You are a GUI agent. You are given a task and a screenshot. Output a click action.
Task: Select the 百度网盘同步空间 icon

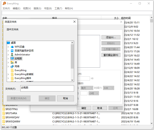tap(12, 51)
